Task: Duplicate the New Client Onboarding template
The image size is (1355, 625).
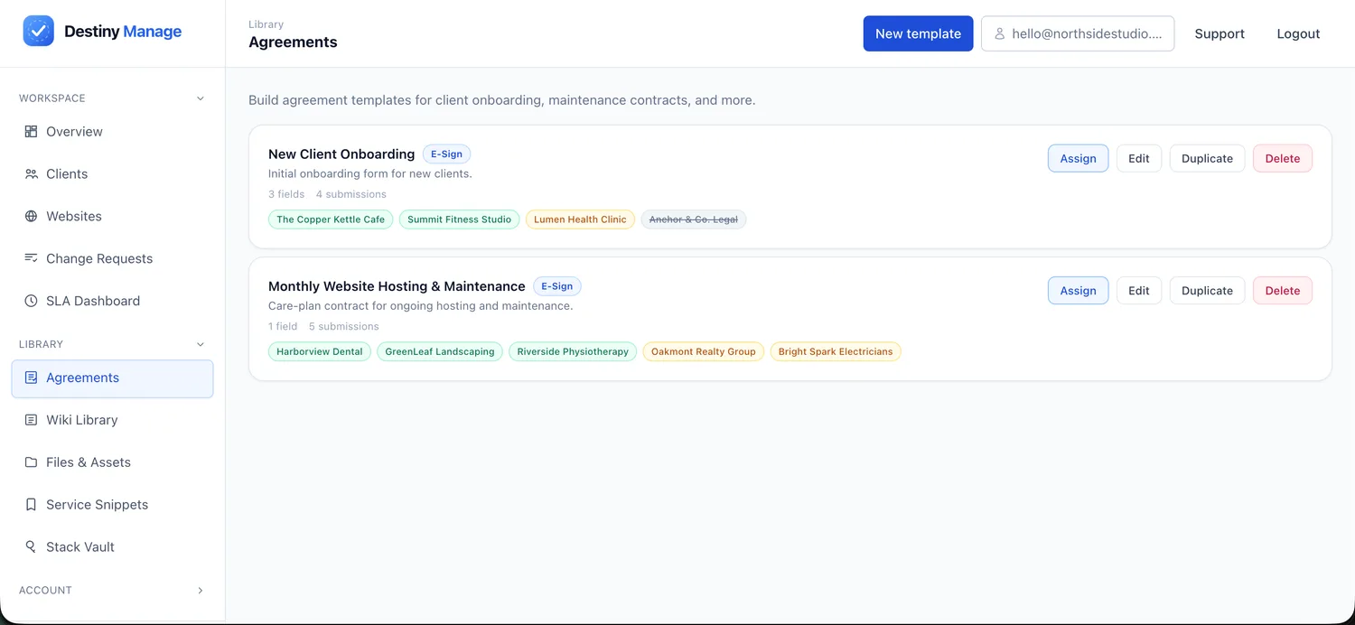Action: (1207, 158)
